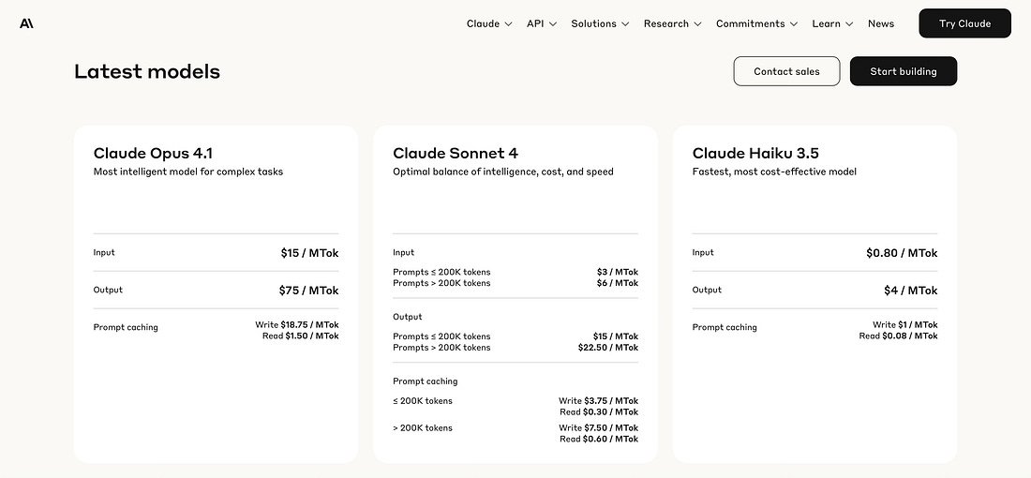The height and width of the screenshot is (478, 1031).
Task: Select the $6 / MTok Sonnet input price
Action: (x=618, y=283)
